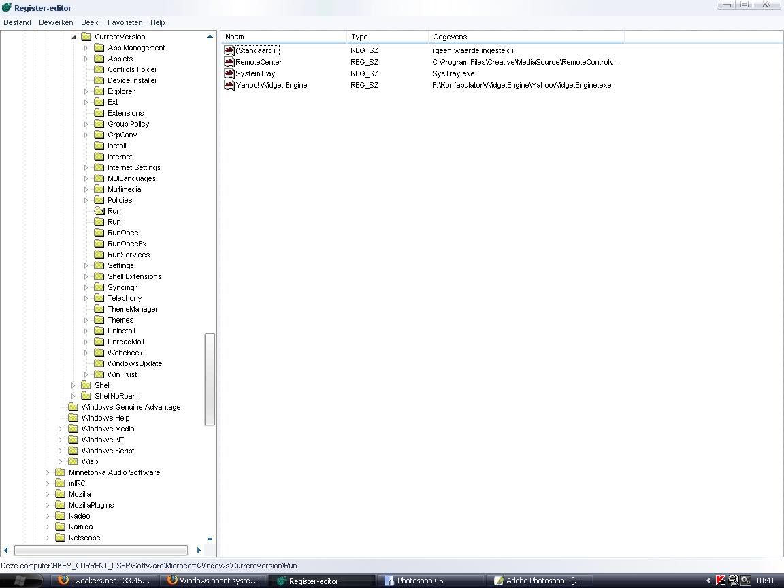The width and height of the screenshot is (784, 588).
Task: Click the (Standaard) value icon
Action: point(229,50)
